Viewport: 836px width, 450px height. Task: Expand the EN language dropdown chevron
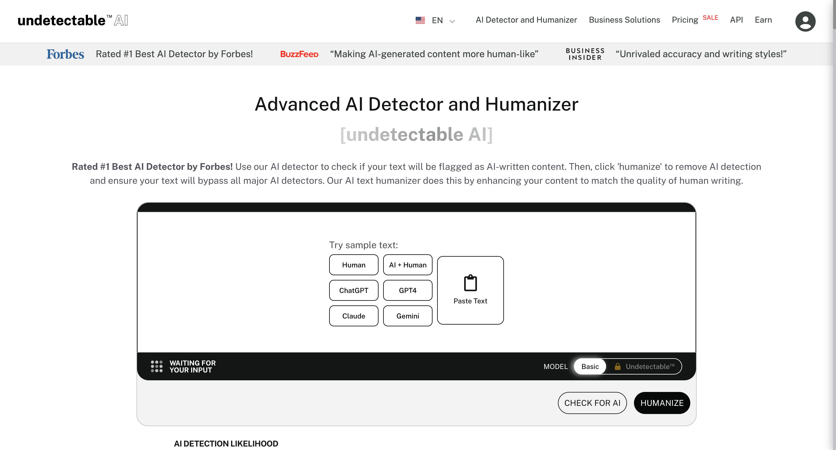(x=452, y=21)
